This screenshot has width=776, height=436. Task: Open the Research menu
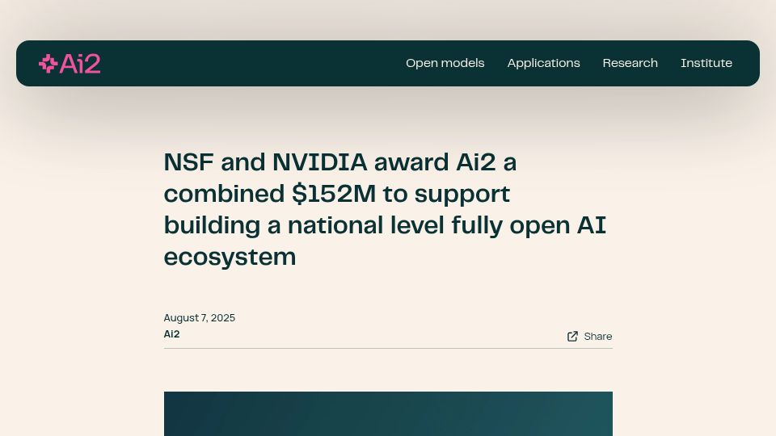click(630, 63)
